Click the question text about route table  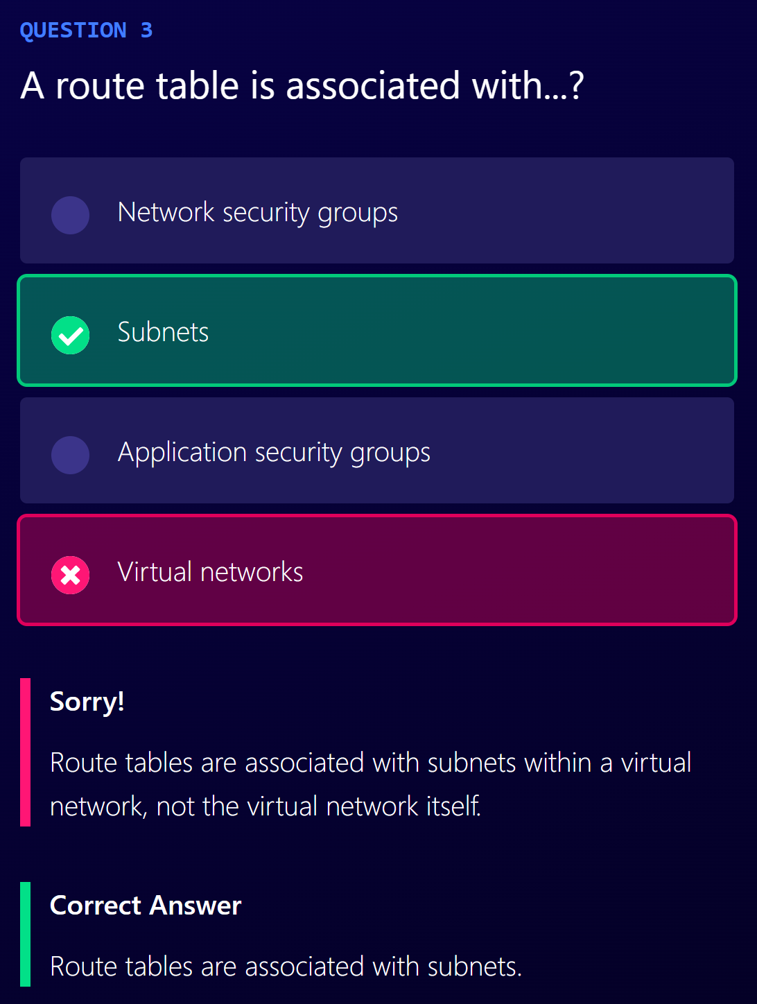pyautogui.click(x=302, y=86)
